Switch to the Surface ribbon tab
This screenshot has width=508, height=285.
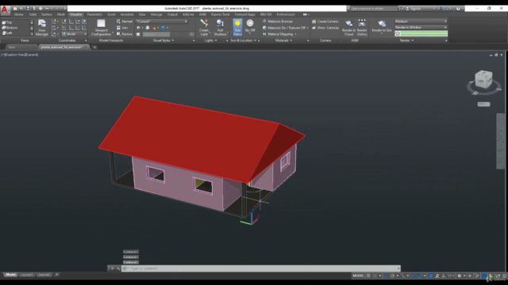pos(47,14)
